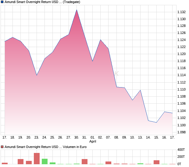Viewport: 189px width, 167px height.
Task: Click the '200T' volume axis label
Action: point(181,157)
